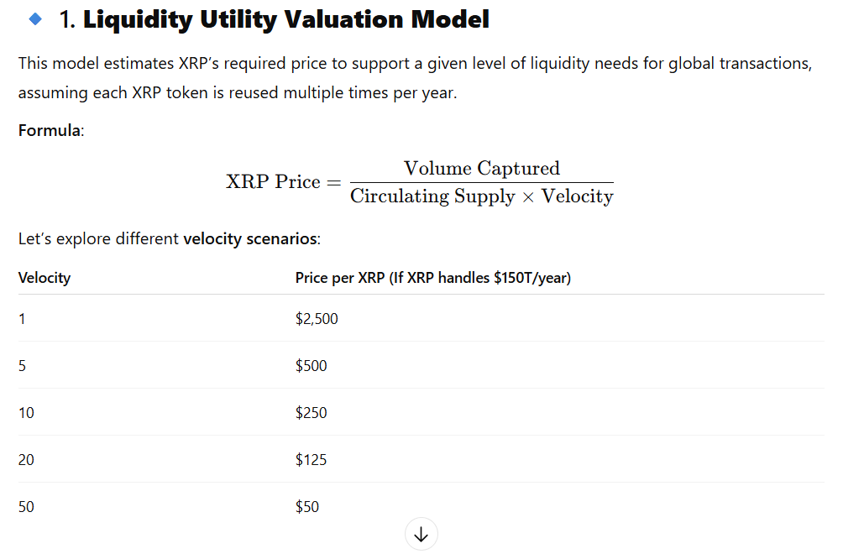Screen dimensions: 864x554
Task: Click velocity value 10 in table
Action: coord(27,413)
